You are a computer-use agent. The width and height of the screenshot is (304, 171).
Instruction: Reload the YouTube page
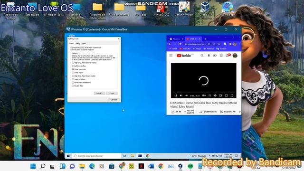coord(180,44)
